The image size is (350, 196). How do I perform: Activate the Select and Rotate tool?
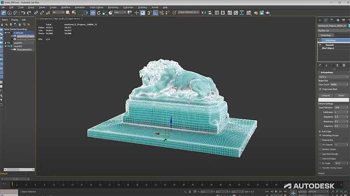(x=99, y=13)
